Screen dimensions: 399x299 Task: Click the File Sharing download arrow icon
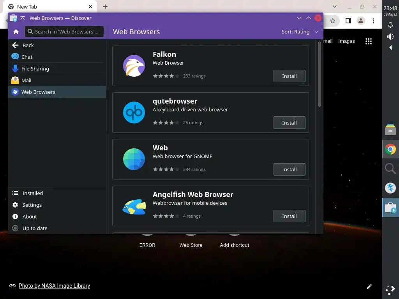(15, 69)
